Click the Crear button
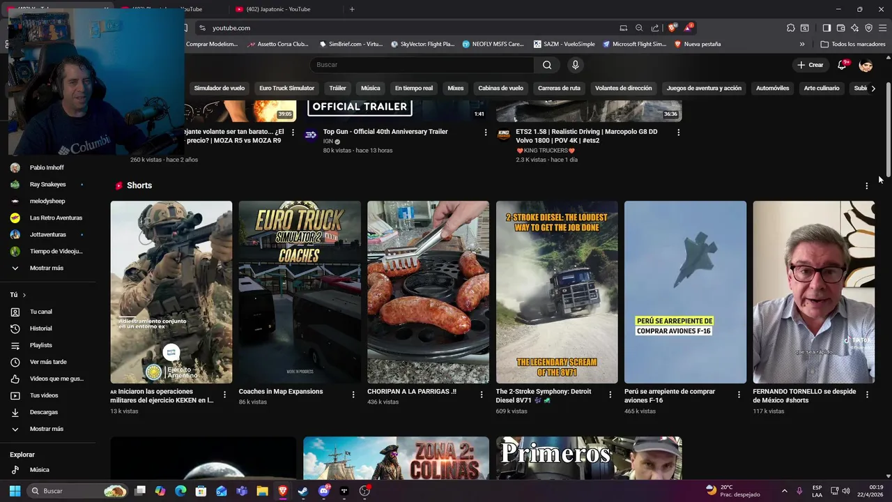This screenshot has height=502, width=892. coord(810,65)
